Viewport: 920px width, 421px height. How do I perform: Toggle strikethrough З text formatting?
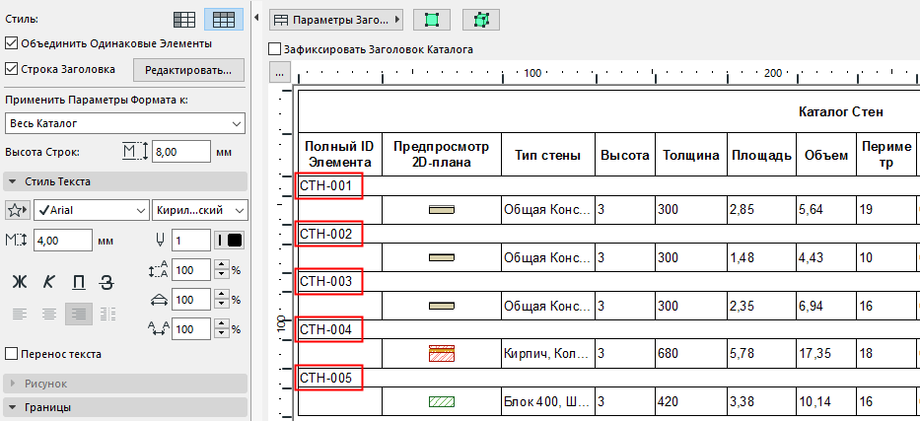(106, 282)
